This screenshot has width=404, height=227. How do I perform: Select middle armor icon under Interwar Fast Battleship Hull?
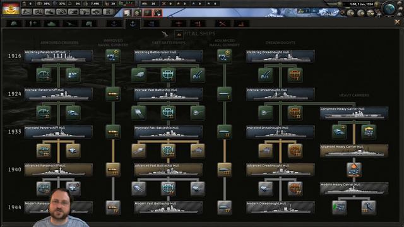pos(169,113)
